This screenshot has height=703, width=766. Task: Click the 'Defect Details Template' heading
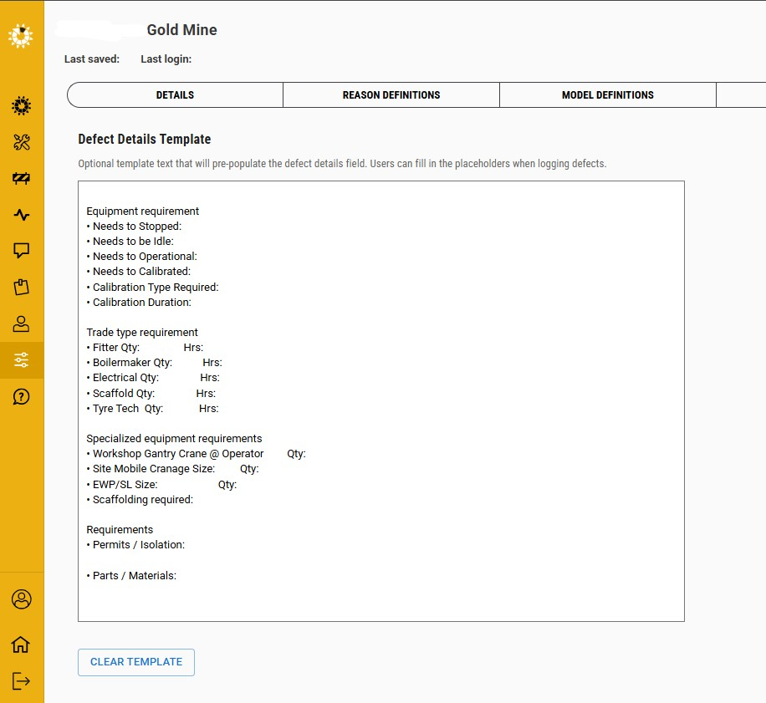145,139
